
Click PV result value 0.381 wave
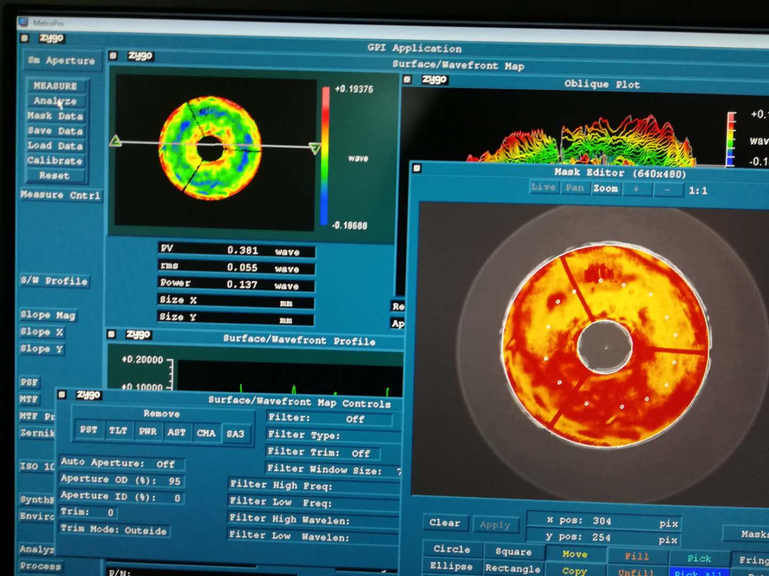click(x=237, y=250)
